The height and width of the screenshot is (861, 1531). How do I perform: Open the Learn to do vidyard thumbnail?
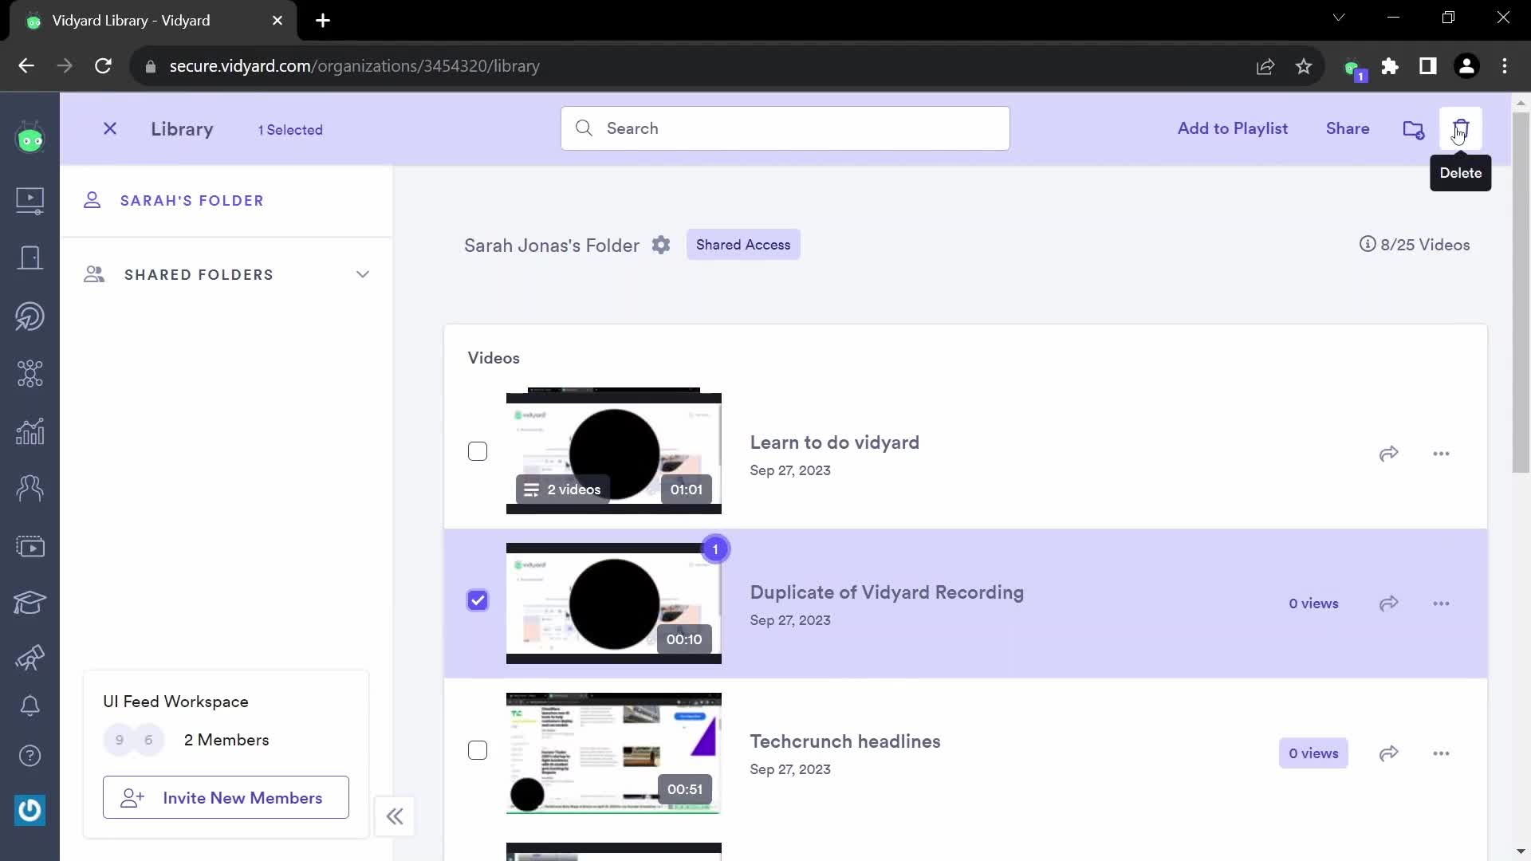tap(614, 451)
